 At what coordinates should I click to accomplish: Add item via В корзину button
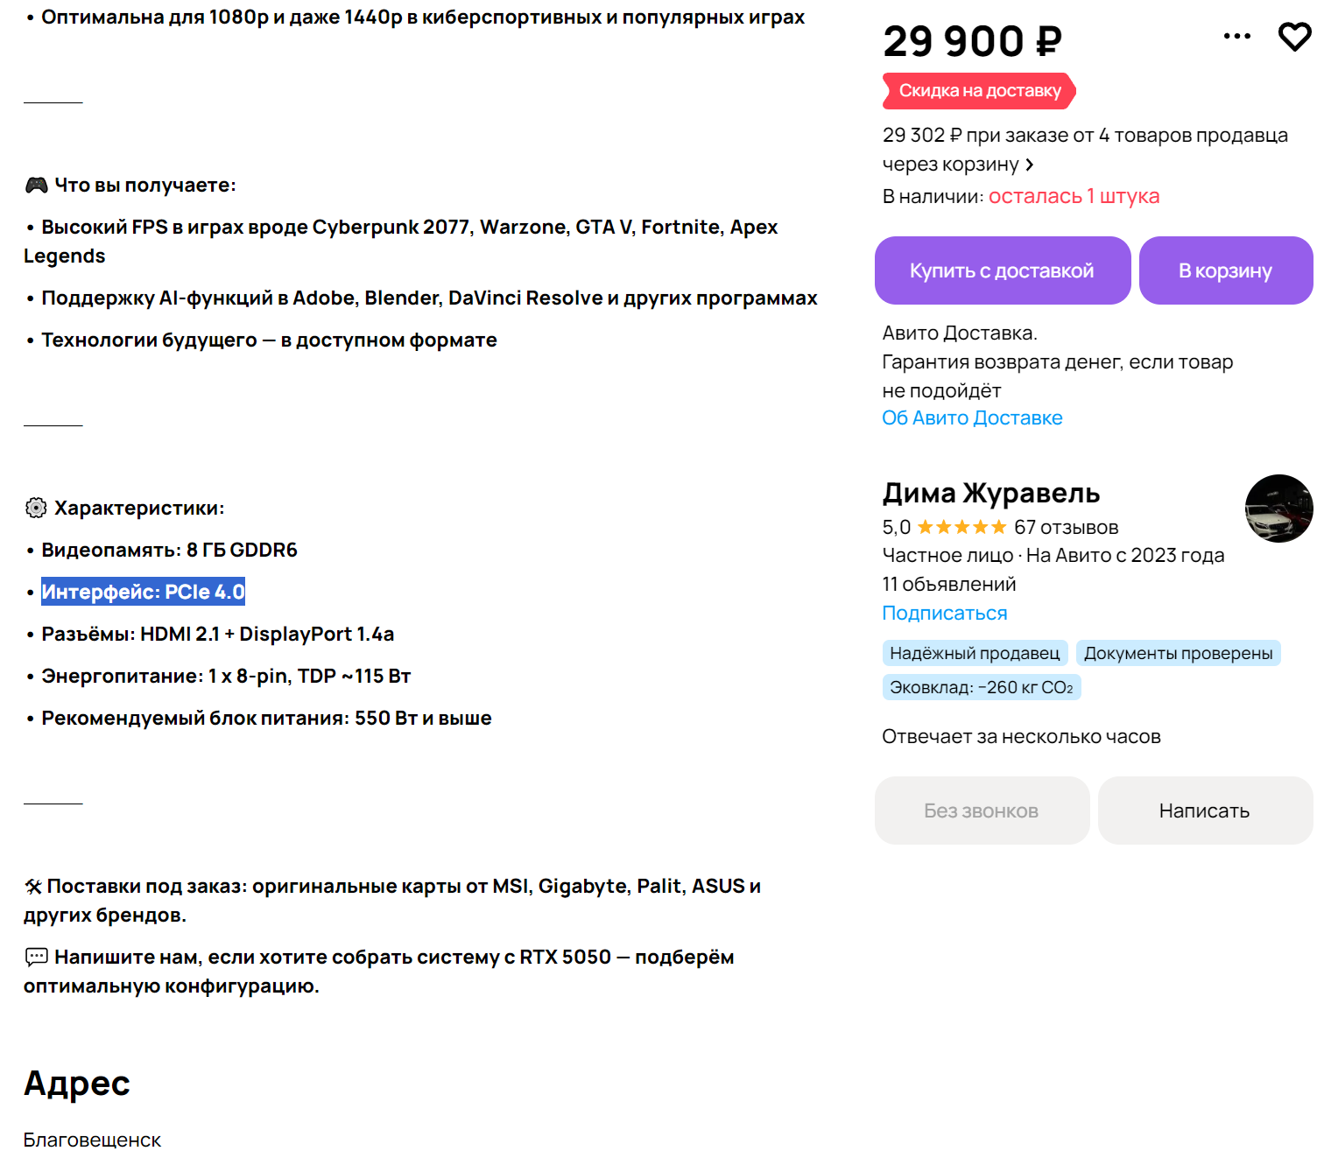point(1226,270)
